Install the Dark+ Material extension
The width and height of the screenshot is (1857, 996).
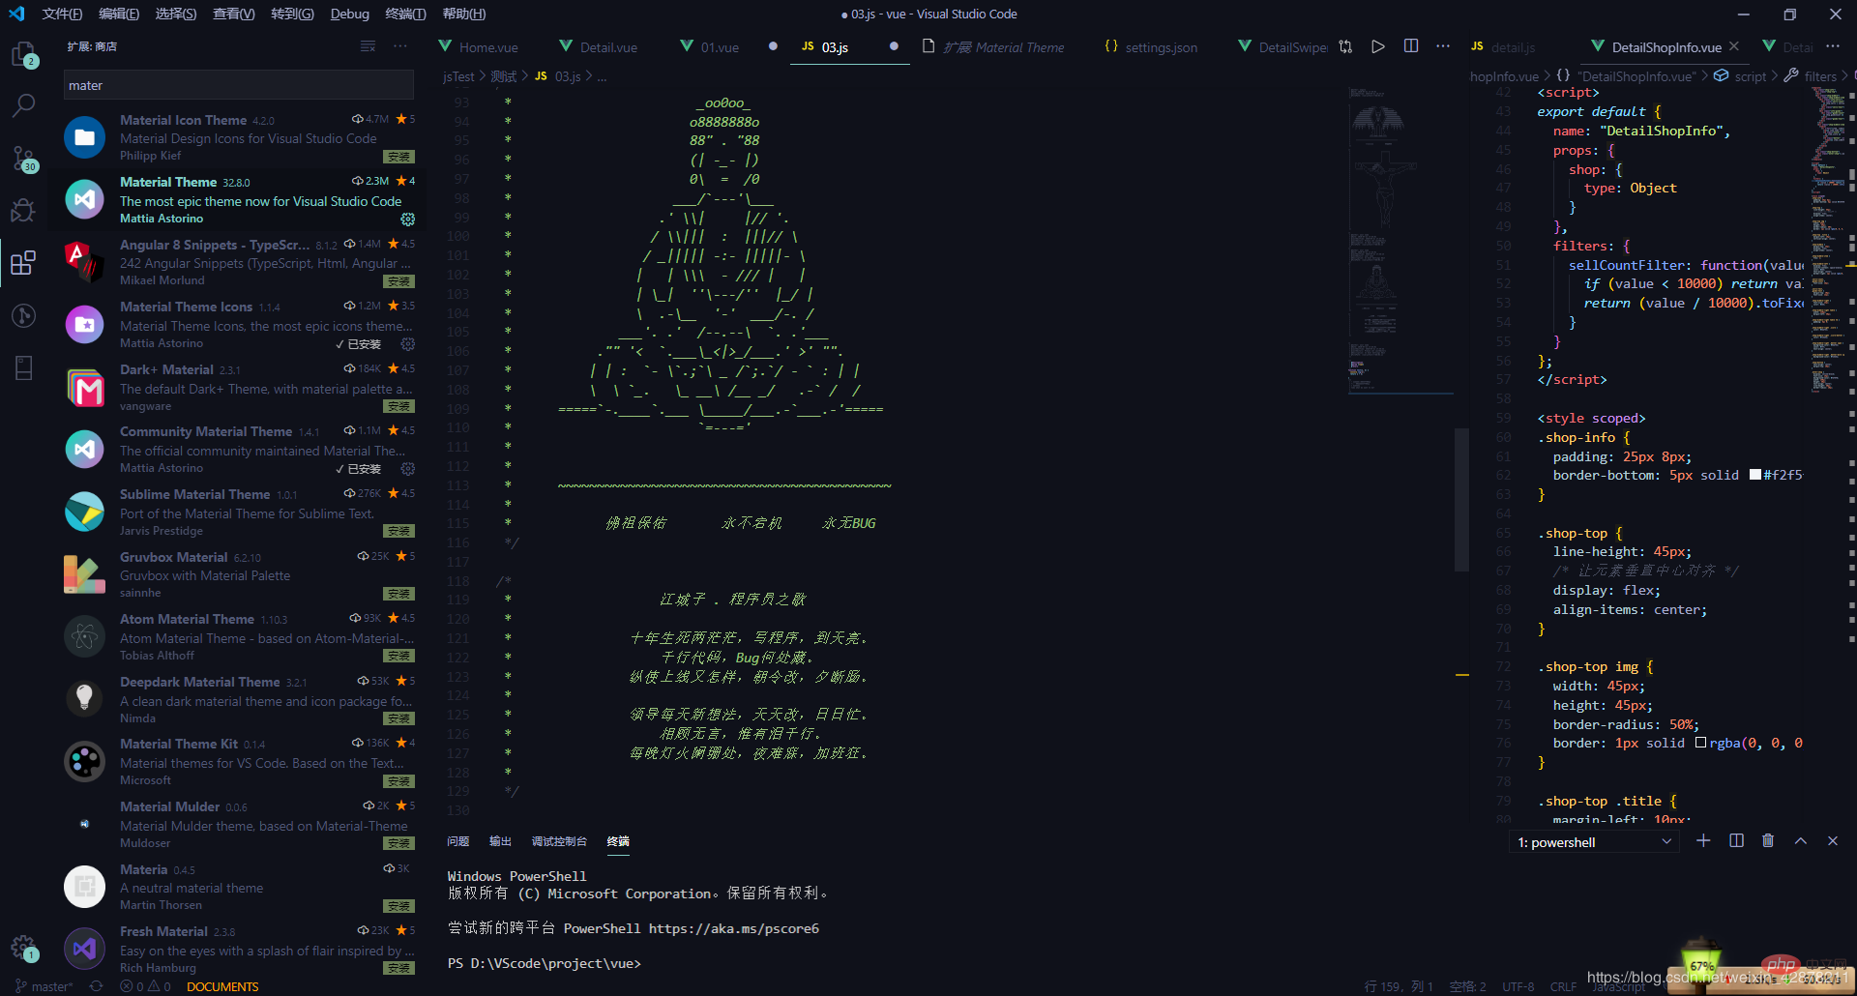point(398,406)
